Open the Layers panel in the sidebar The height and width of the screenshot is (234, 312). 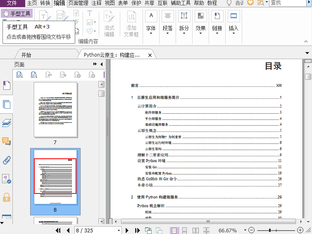(6, 123)
